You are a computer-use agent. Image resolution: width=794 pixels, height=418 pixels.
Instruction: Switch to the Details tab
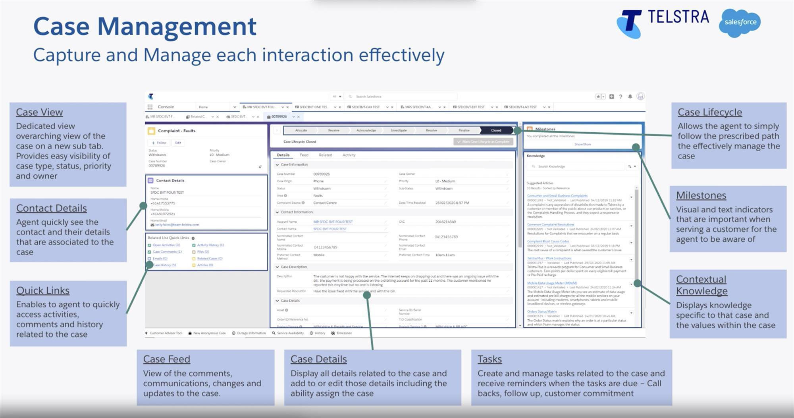[x=283, y=155]
